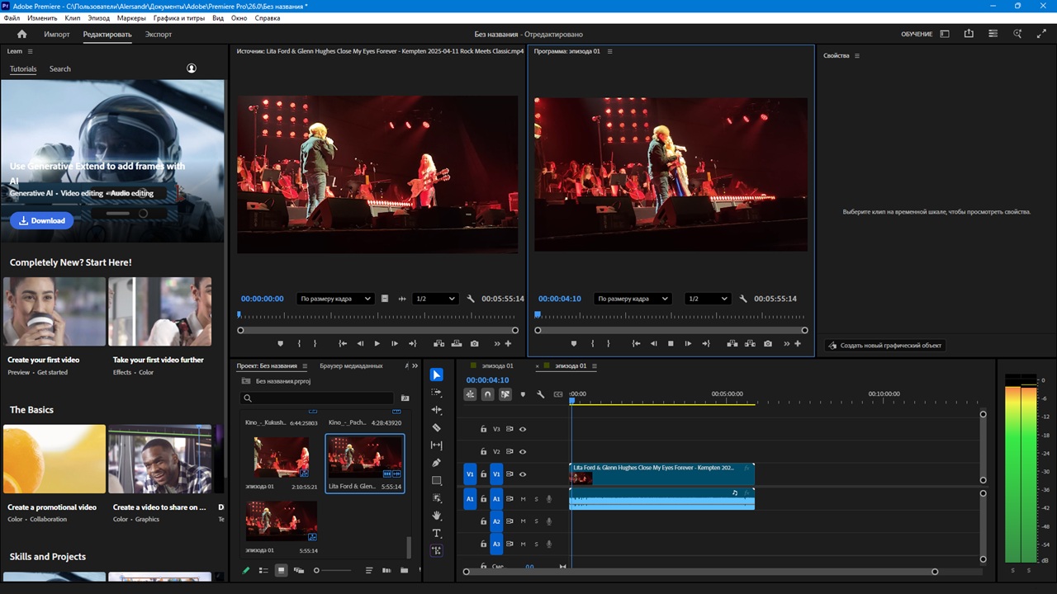The width and height of the screenshot is (1057, 594).
Task: Activate the Type tool
Action: [x=437, y=534]
